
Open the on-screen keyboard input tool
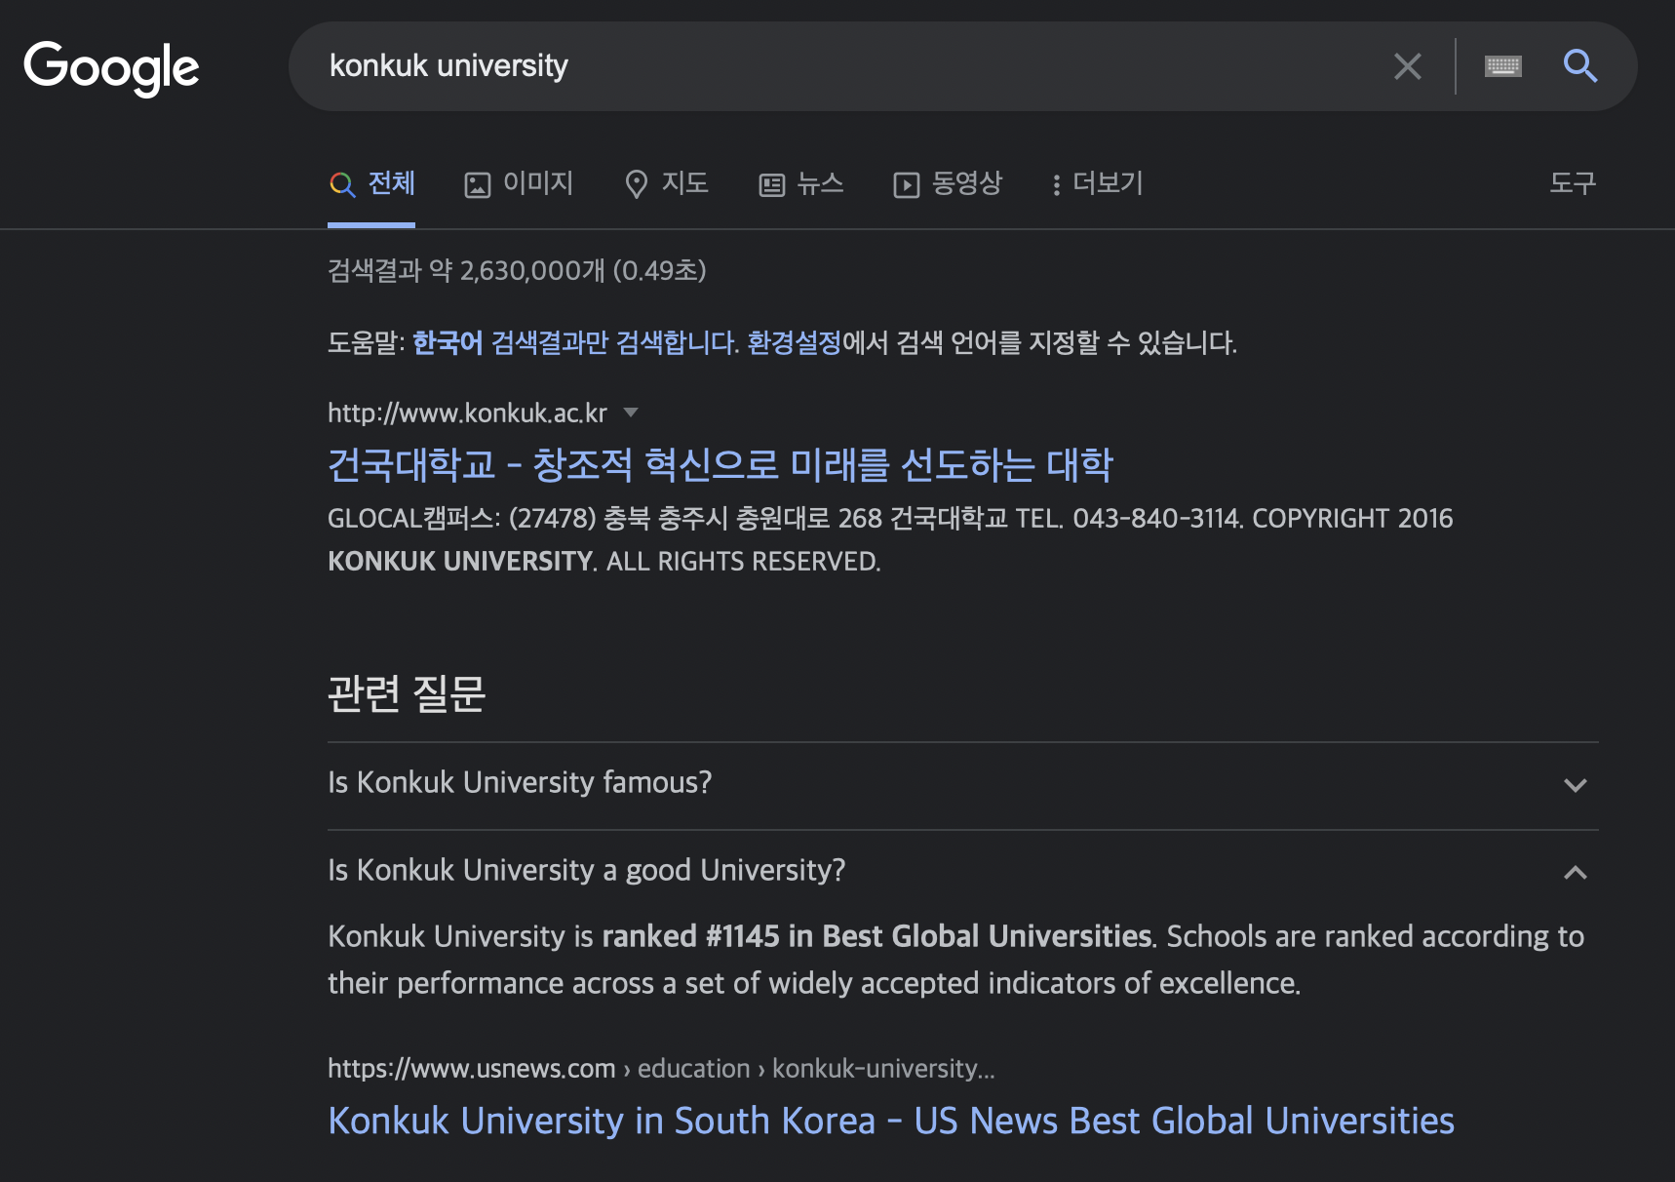point(1502,66)
